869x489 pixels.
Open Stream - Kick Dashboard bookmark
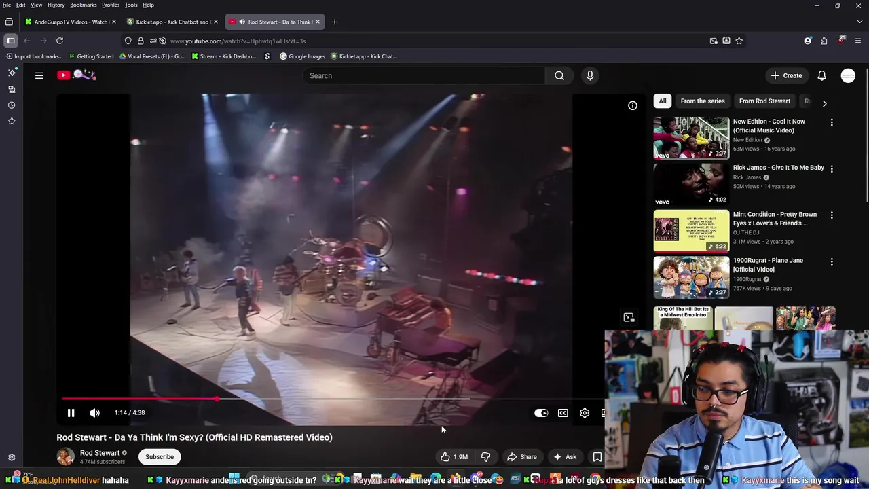point(223,56)
